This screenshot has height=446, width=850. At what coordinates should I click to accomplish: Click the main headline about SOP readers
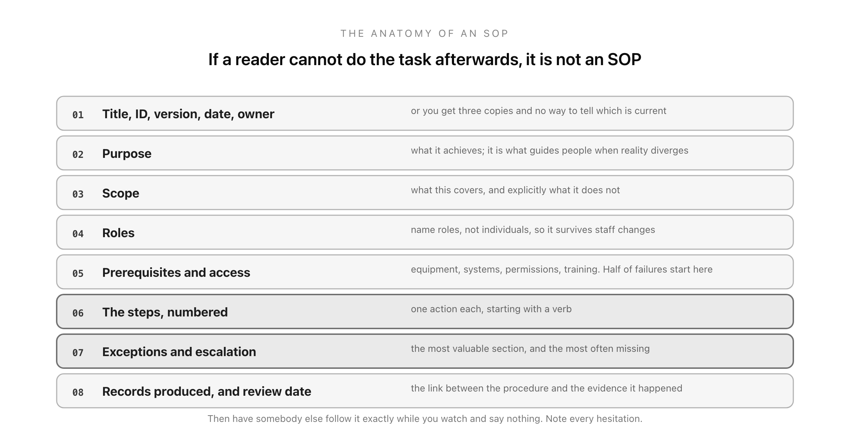[x=425, y=59]
